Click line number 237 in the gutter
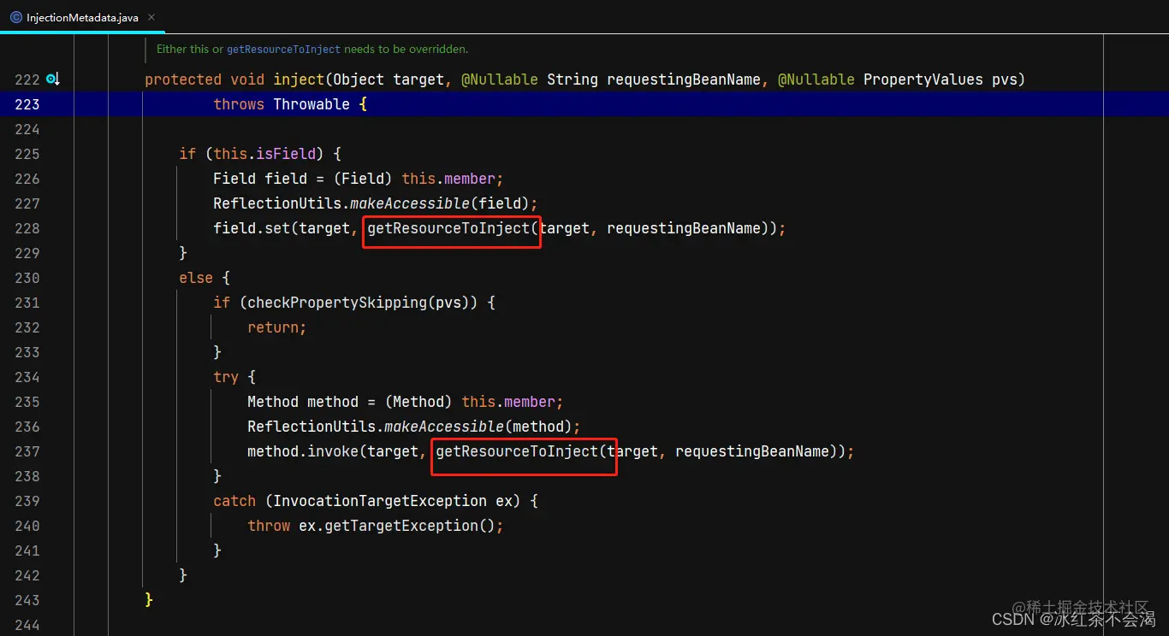The height and width of the screenshot is (636, 1169). 27,451
